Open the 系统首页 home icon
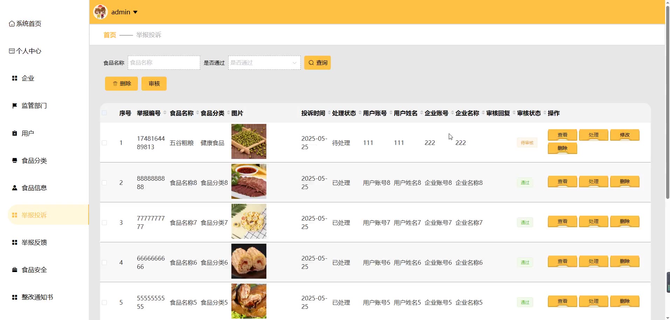 (12, 24)
